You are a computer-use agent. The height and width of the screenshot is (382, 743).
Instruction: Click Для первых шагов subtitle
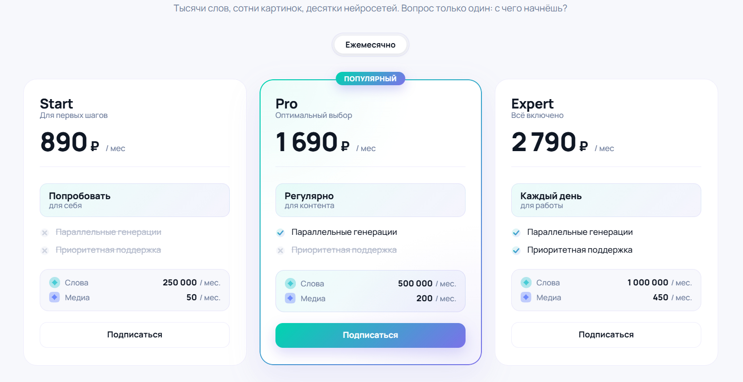(74, 115)
